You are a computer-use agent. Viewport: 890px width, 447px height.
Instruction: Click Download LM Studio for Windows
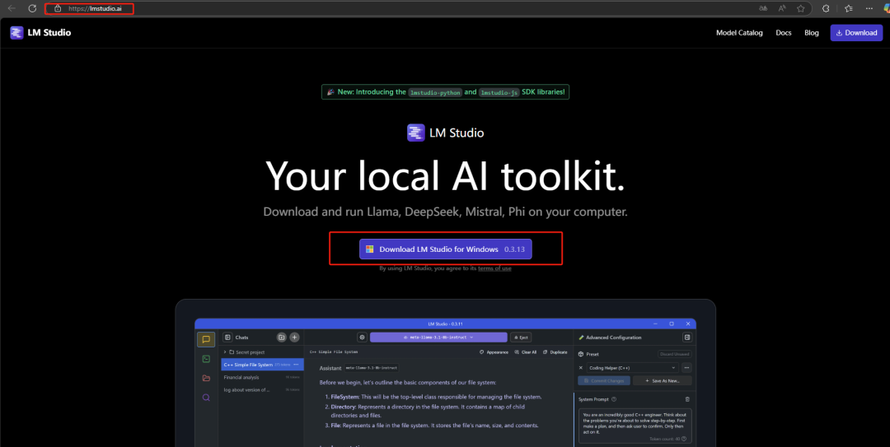click(446, 249)
